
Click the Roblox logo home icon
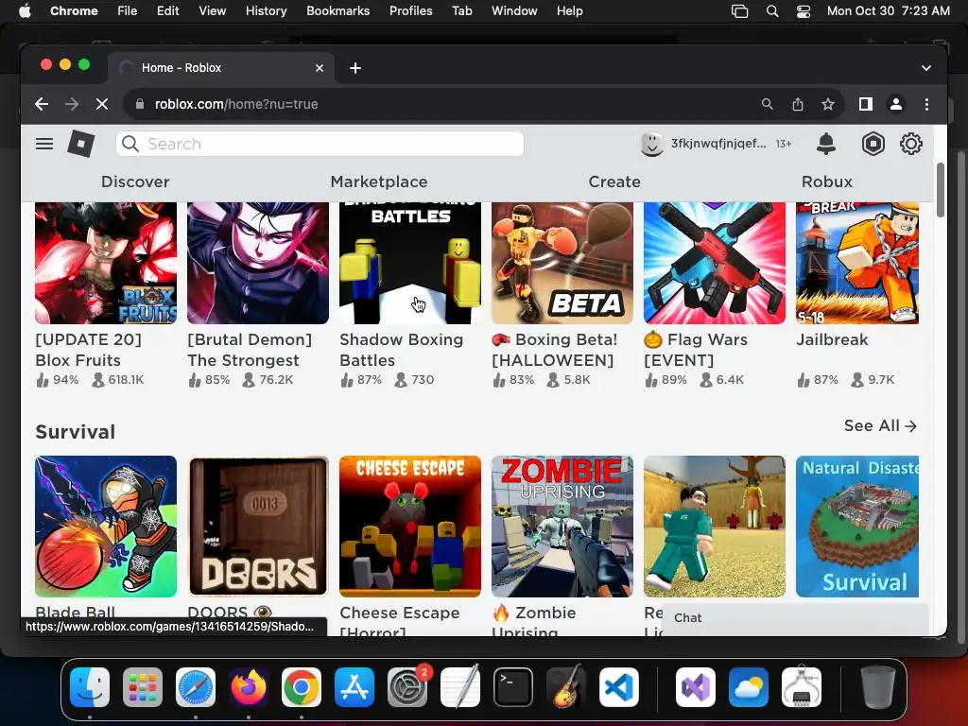[x=81, y=144]
